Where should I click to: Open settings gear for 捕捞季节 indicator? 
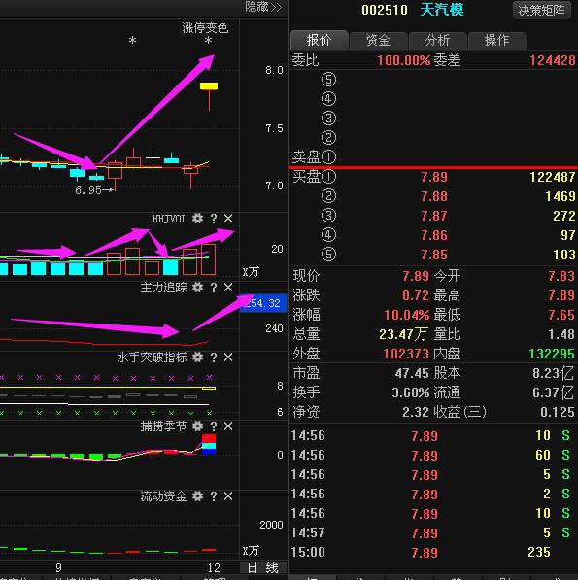coord(198,426)
